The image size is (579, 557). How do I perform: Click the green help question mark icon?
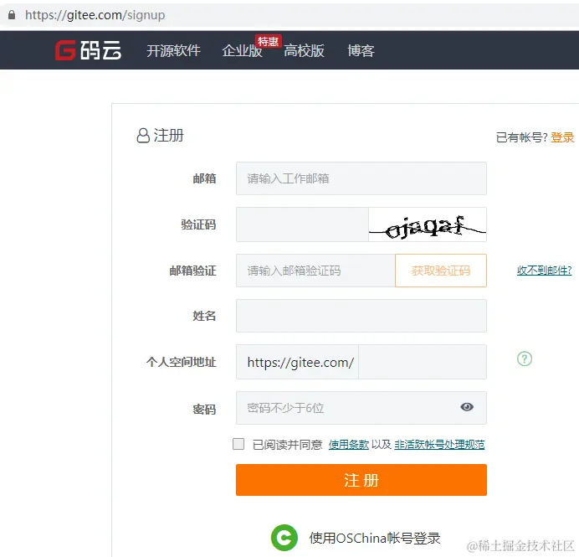525,358
